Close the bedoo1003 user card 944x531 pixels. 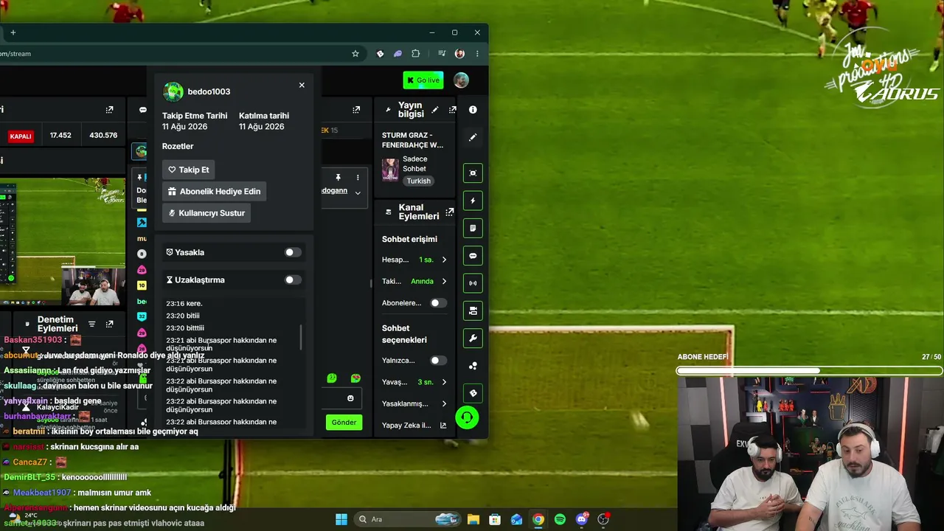click(302, 85)
